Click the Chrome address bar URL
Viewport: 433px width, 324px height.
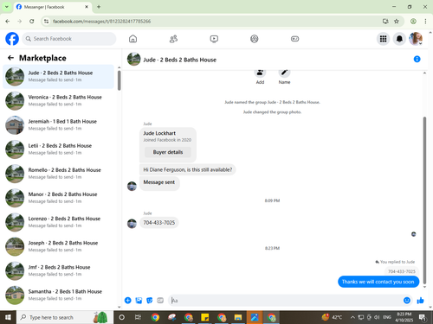tap(101, 22)
